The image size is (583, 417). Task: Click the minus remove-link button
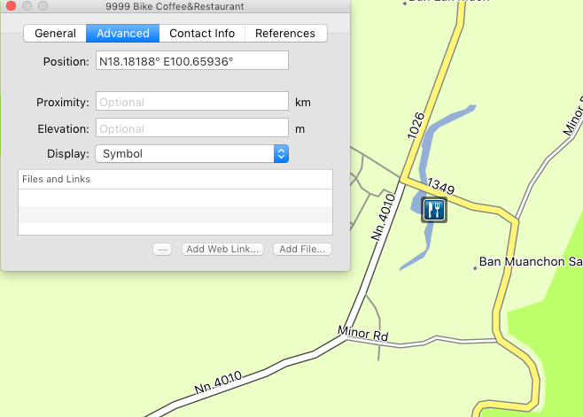point(162,250)
